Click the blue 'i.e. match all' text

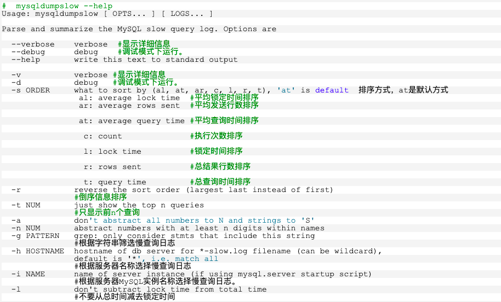tap(185, 259)
